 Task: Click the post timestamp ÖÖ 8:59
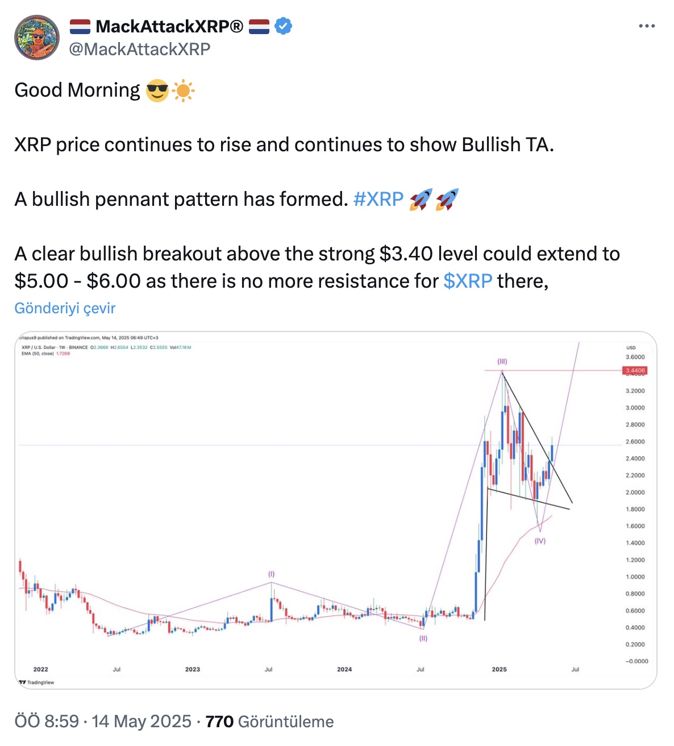47,722
